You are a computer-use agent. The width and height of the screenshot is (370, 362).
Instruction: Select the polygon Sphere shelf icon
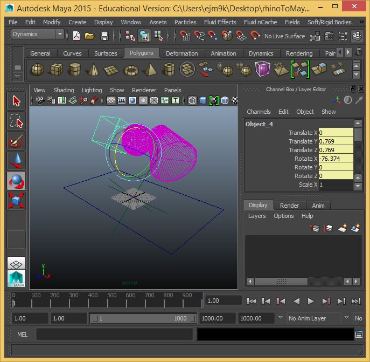pos(38,70)
